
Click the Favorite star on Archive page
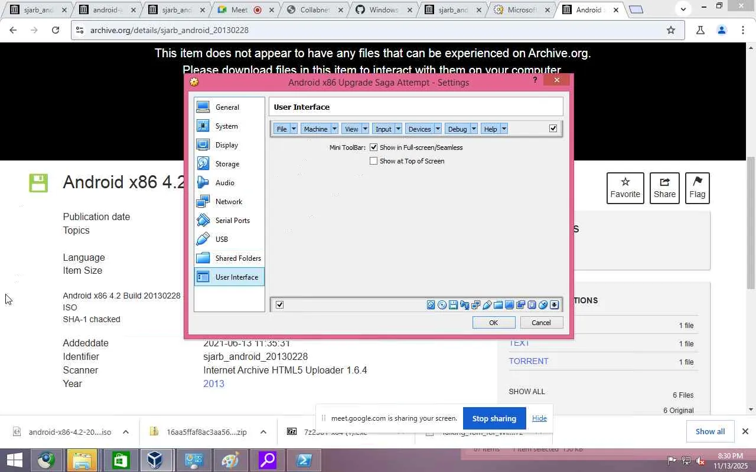coord(625,188)
